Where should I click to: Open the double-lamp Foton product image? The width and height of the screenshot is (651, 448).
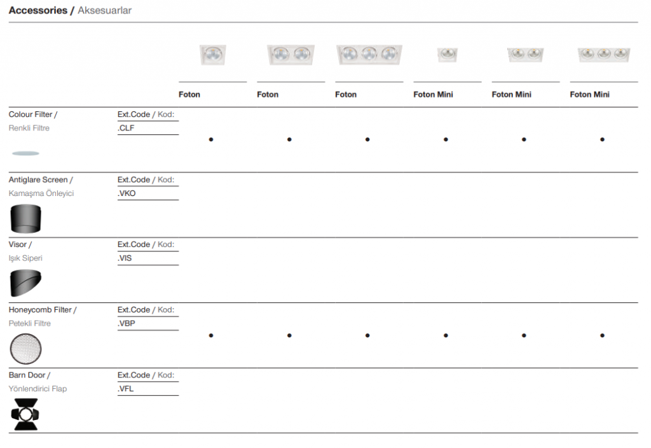click(291, 55)
